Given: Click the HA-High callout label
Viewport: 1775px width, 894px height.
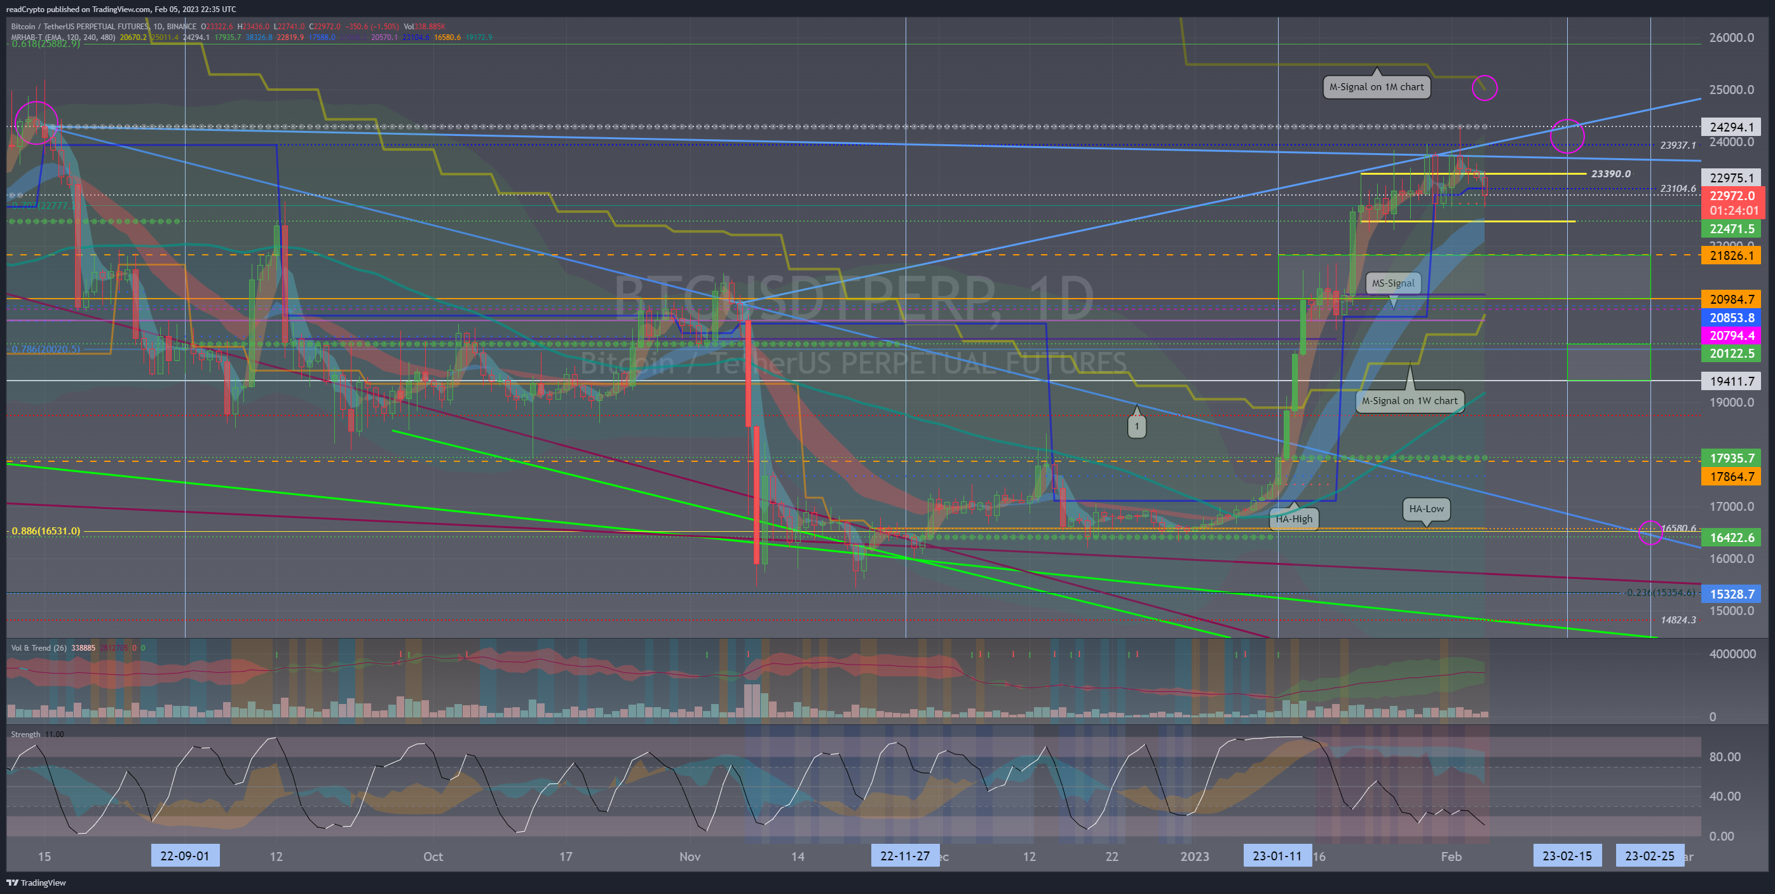Looking at the screenshot, I should coord(1293,518).
